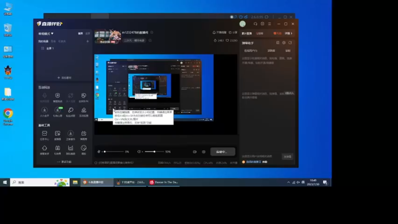Viewport: 398px width, 224px height.
Task: Add a new scene with the plus icon
Action: pos(88,41)
